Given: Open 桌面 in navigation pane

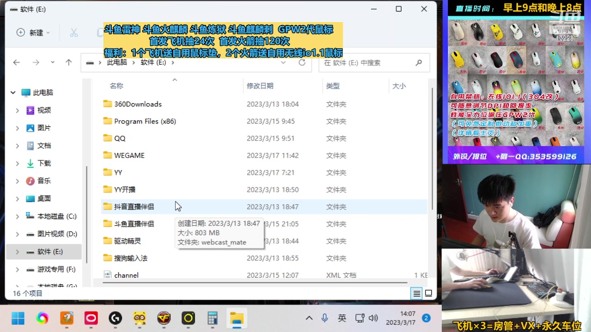Looking at the screenshot, I should point(39,199).
